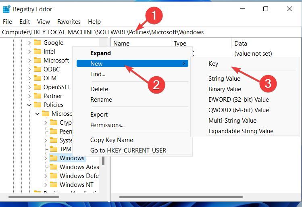
Task: Select the Partner key label
Action: (x=53, y=96)
